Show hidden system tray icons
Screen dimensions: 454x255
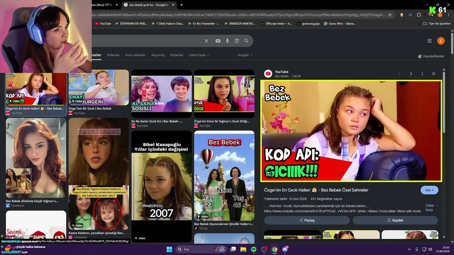click(x=409, y=249)
